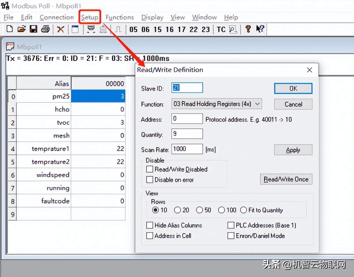Click the Mbpoll1 child window icon
This screenshot has height=277, width=354.
tap(10, 47)
